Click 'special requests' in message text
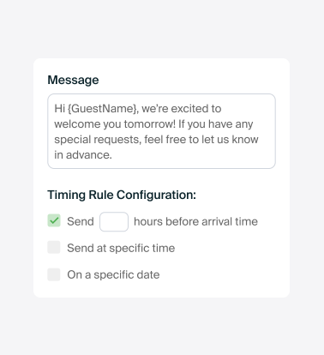Image resolution: width=324 pixels, height=355 pixels. [98, 140]
